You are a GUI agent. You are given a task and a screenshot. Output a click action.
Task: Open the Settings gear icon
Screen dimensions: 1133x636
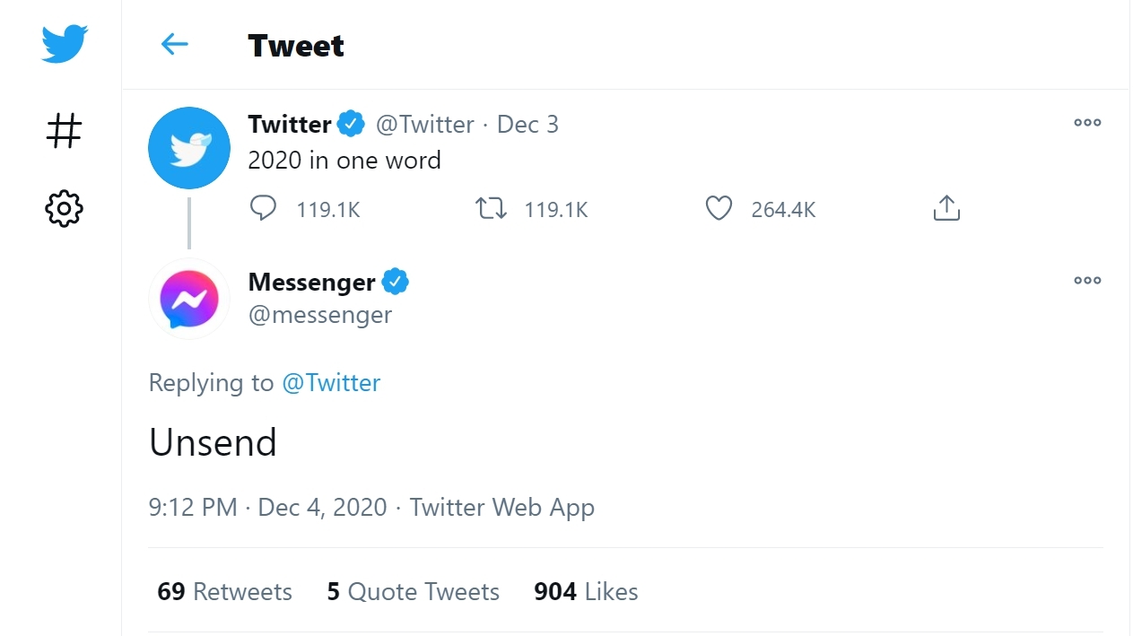64,209
